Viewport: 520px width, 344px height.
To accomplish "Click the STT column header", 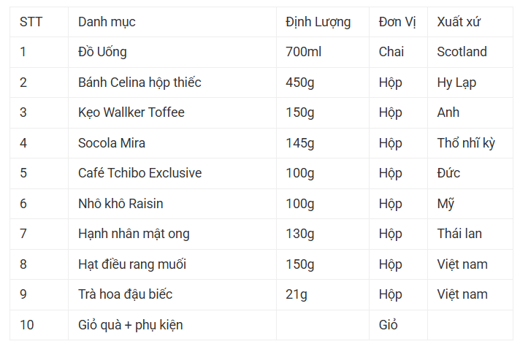I will [31, 22].
